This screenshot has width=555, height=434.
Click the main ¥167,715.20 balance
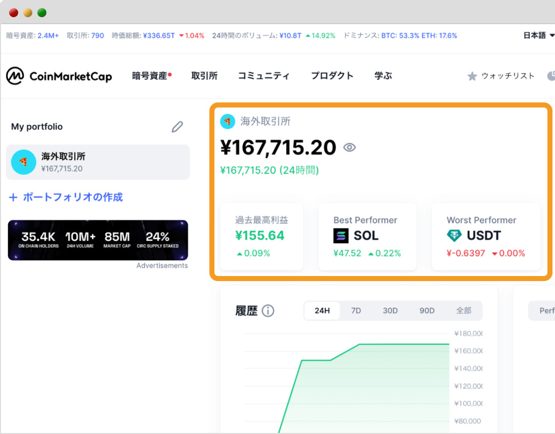point(278,147)
